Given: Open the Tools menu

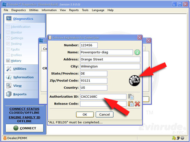Looking at the screenshot, I should [85, 10].
